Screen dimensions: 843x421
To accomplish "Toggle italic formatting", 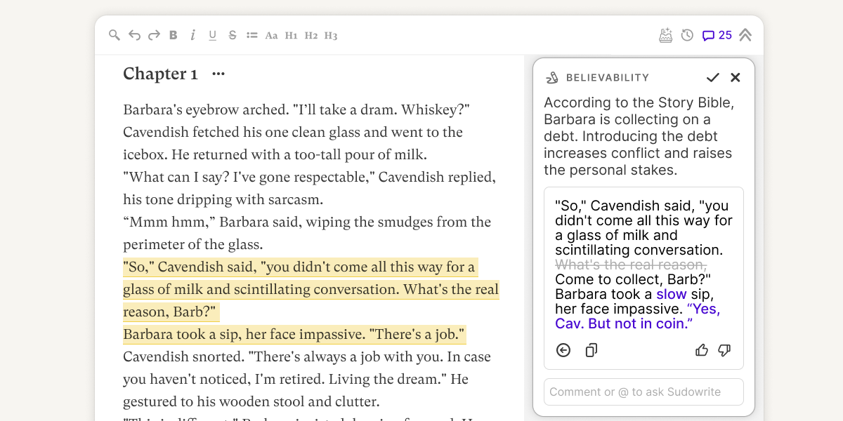I will 192,35.
